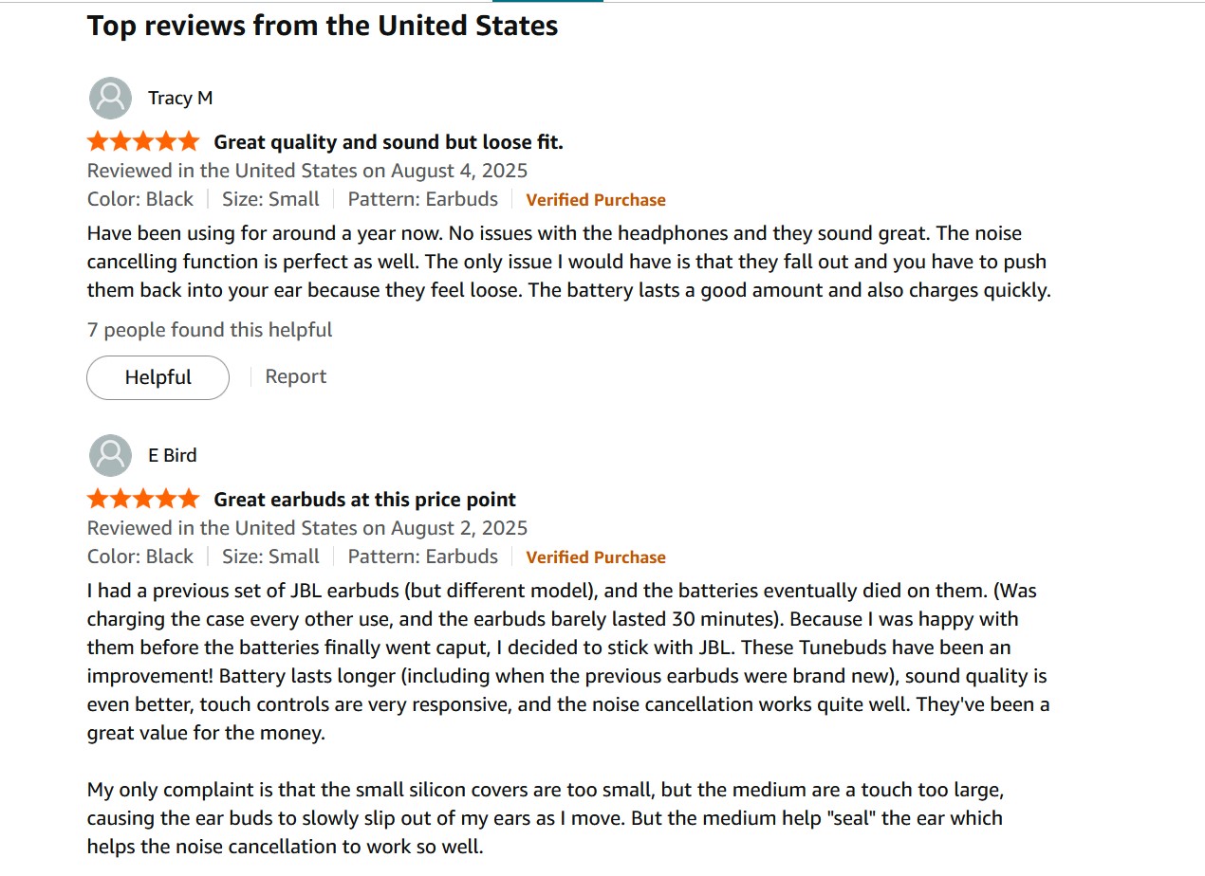Screen dimensions: 1205x876
Task: Click E Bird's profile avatar icon
Action: coord(110,455)
